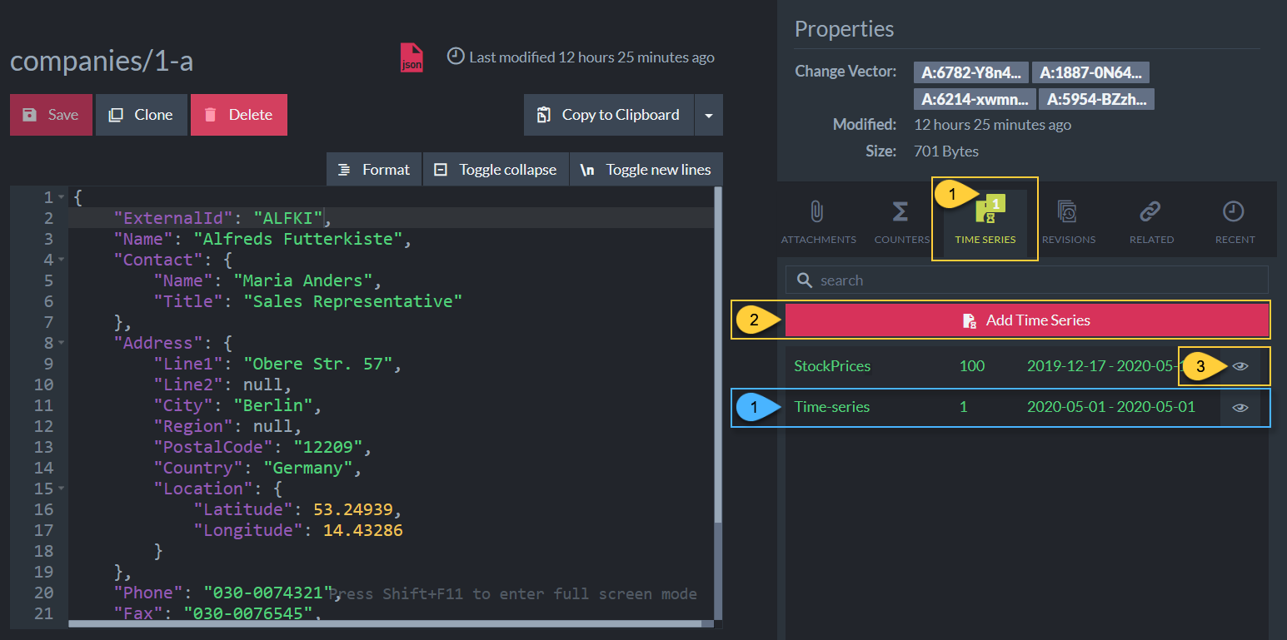1287x640 pixels.
Task: Click the "Sales Representative" title value
Action: (x=352, y=301)
